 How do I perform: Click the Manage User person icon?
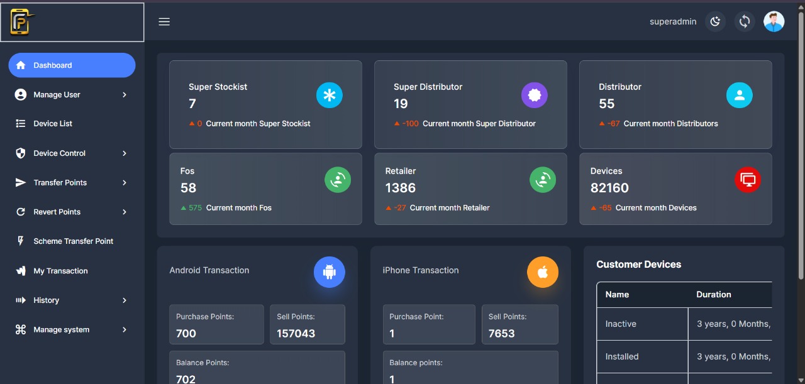(21, 95)
